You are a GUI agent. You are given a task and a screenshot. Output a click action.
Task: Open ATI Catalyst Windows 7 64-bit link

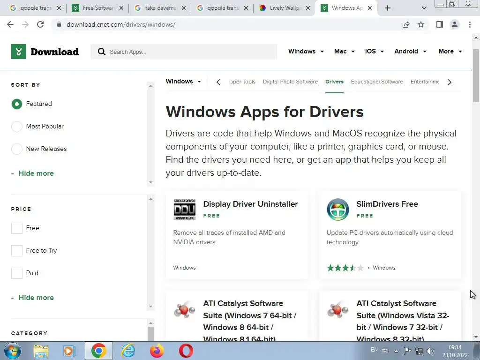point(249,321)
